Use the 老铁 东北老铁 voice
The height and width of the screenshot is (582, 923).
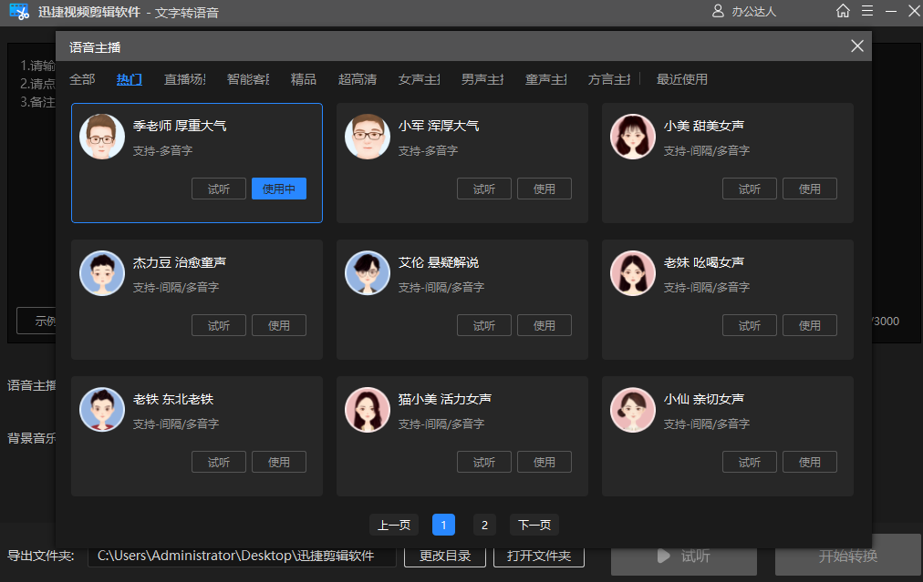click(279, 462)
